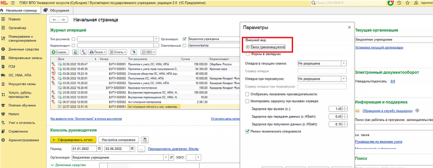Viewport: 433px width, 168px height.
Task: Click the ellipsis button next to period dates
Action: 141,149
